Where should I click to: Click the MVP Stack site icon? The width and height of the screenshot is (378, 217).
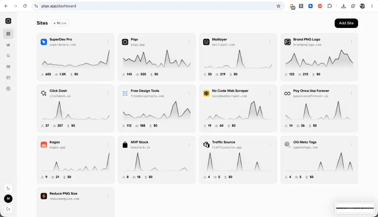coord(125,144)
